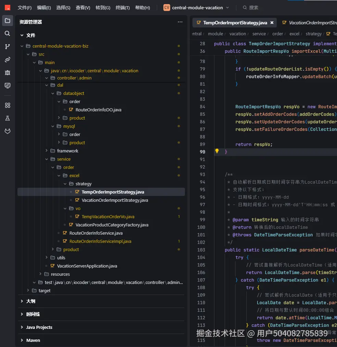Close the TempOrderImportStrategy.java tab

(x=272, y=23)
